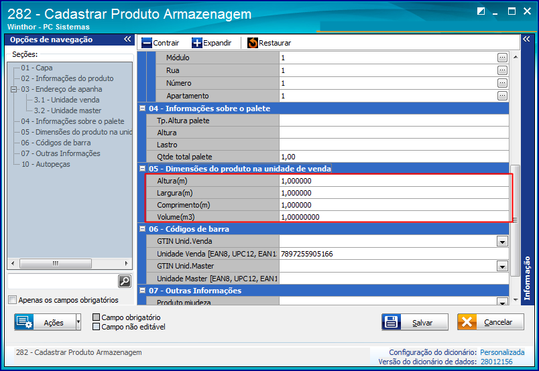Open the GTIN Unid.Master dropdown
Image resolution: width=539 pixels, height=371 pixels.
pyautogui.click(x=502, y=267)
